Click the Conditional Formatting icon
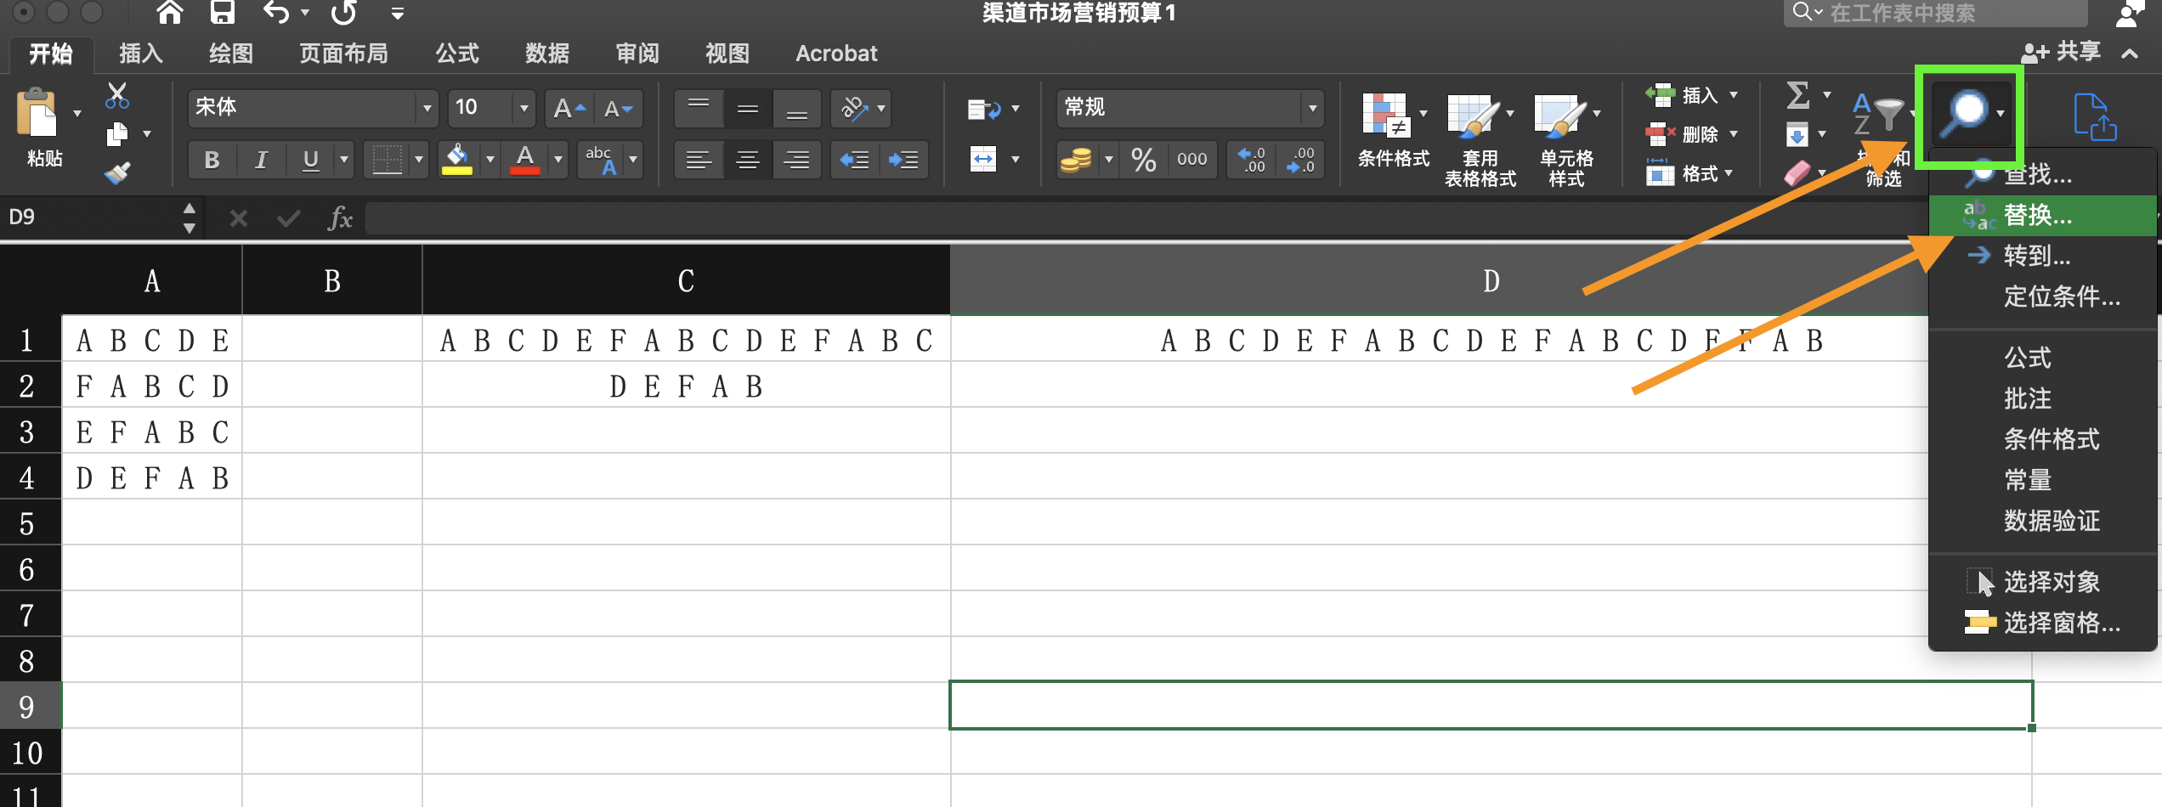This screenshot has width=2162, height=807. [x=1386, y=116]
